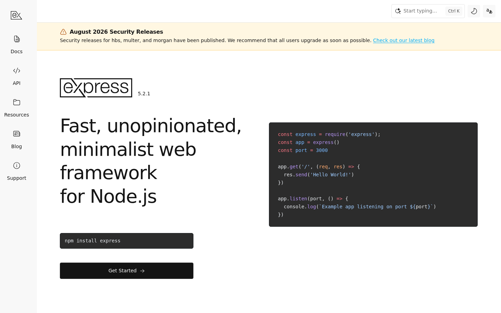The width and height of the screenshot is (501, 313).
Task: Click the arrow icon in Get Started button
Action: 142,271
